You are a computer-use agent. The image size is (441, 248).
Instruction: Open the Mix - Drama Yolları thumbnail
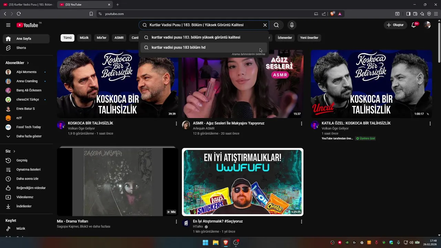click(x=117, y=182)
